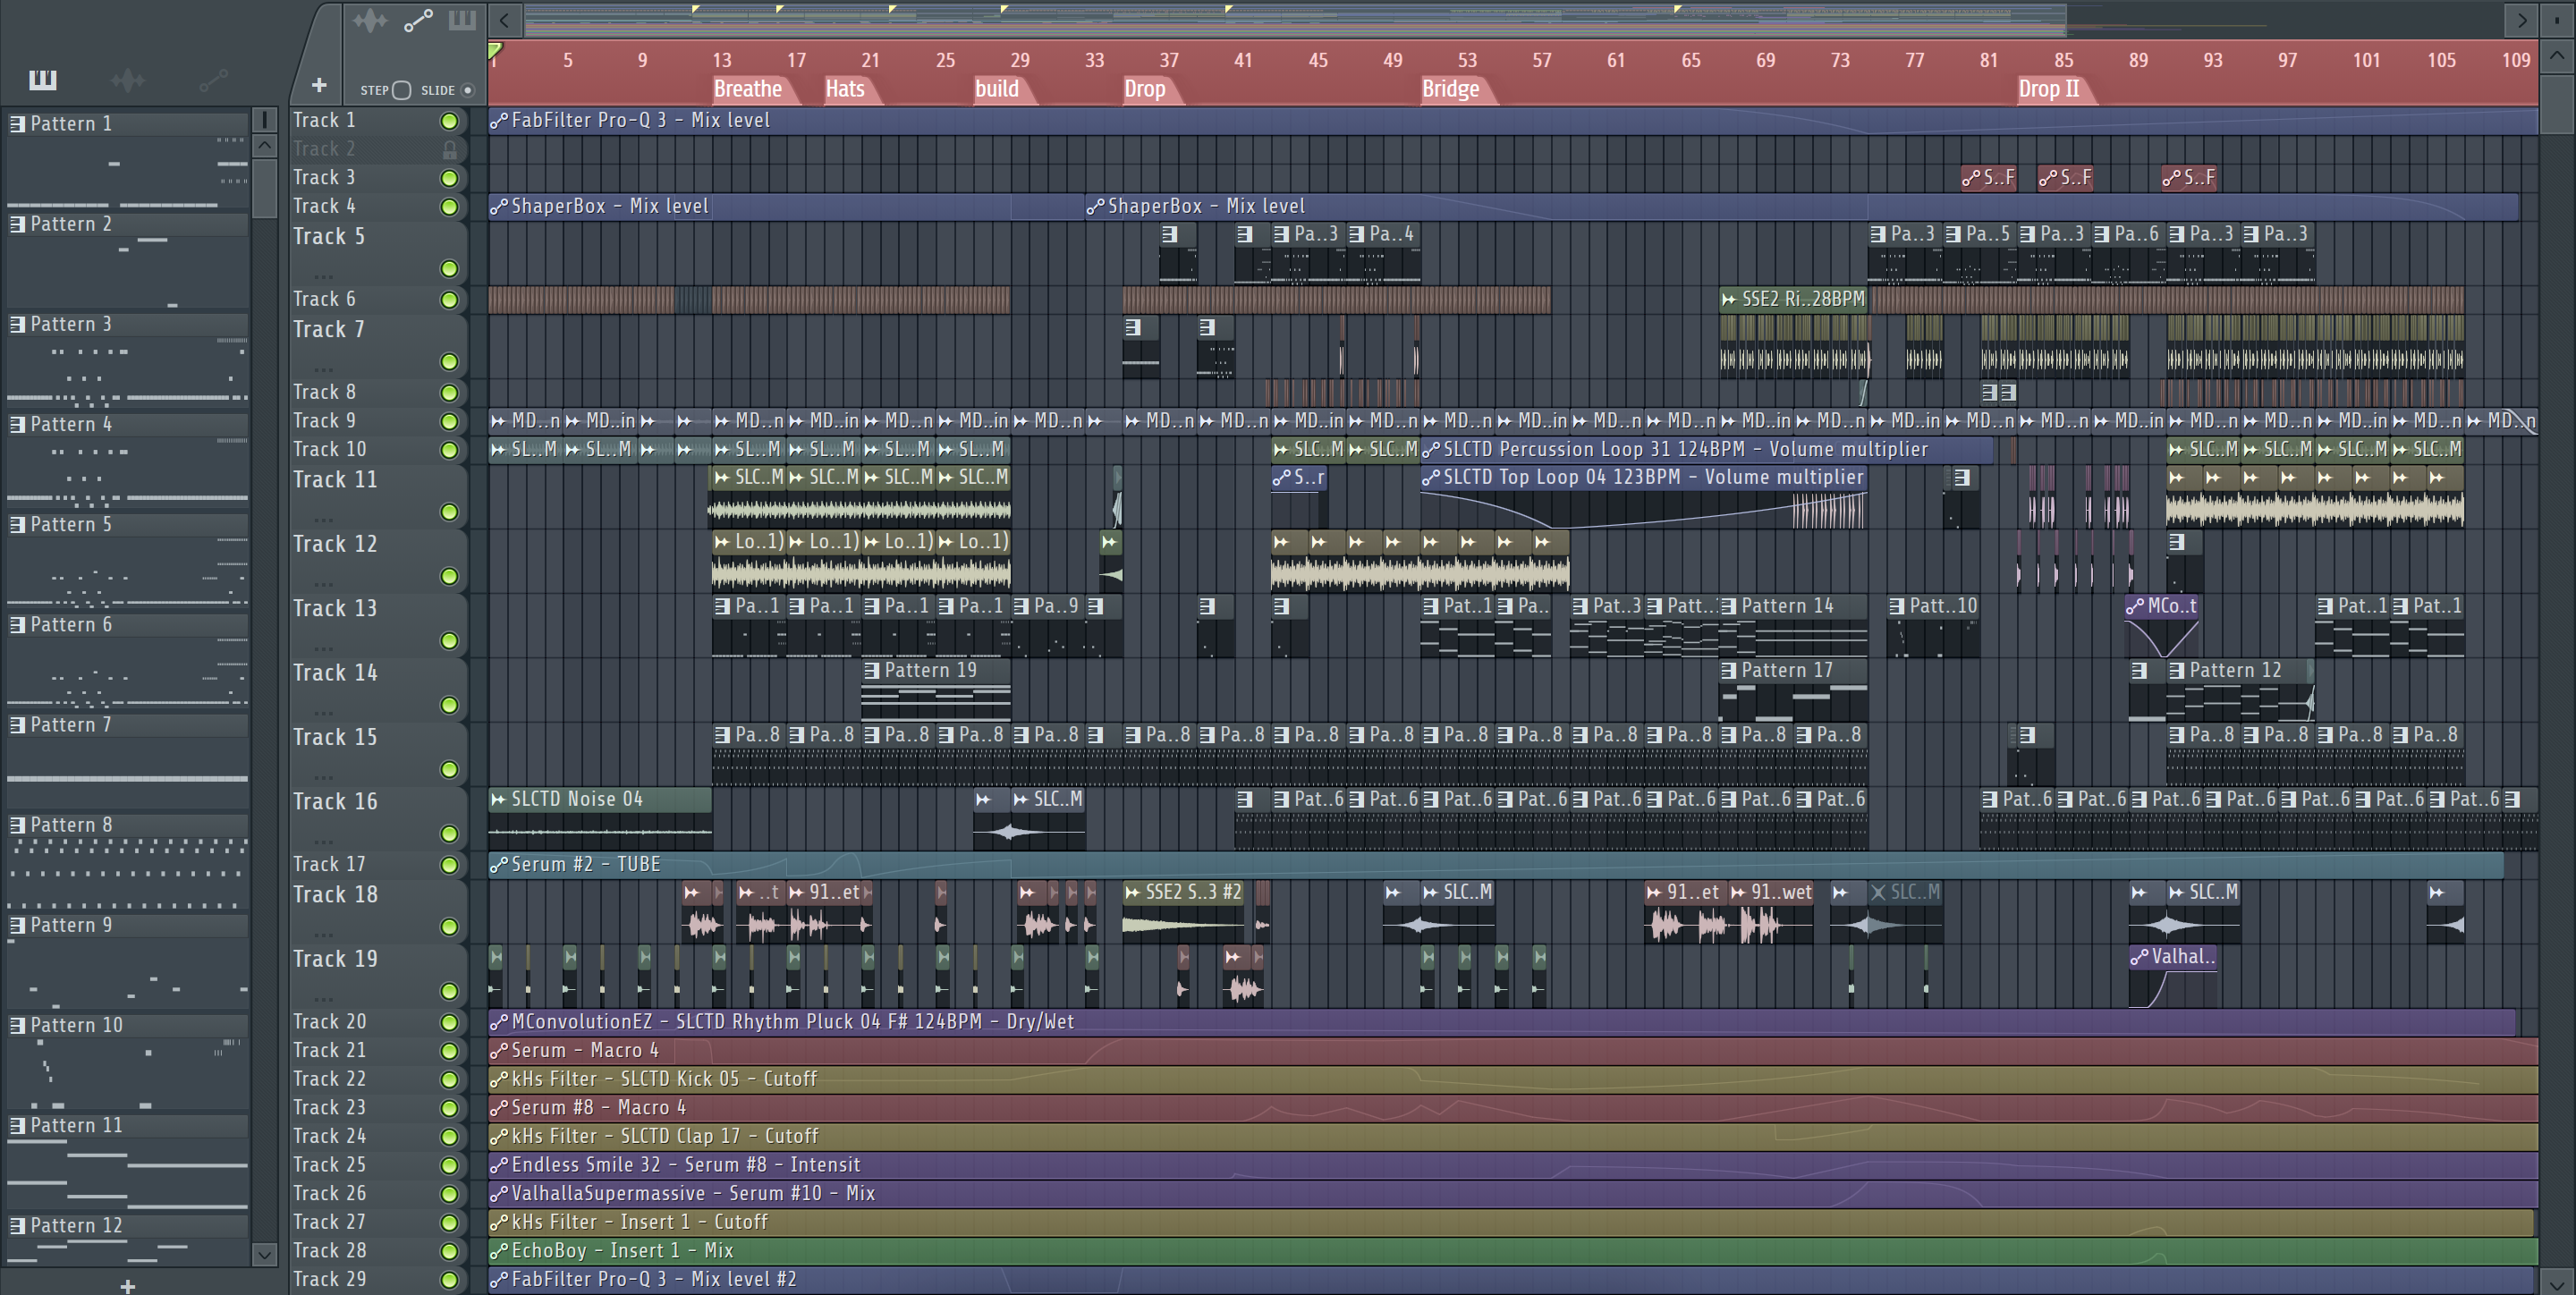The height and width of the screenshot is (1295, 2576).
Task: Click the Pattern 12 icon in picker
Action: 17,1226
